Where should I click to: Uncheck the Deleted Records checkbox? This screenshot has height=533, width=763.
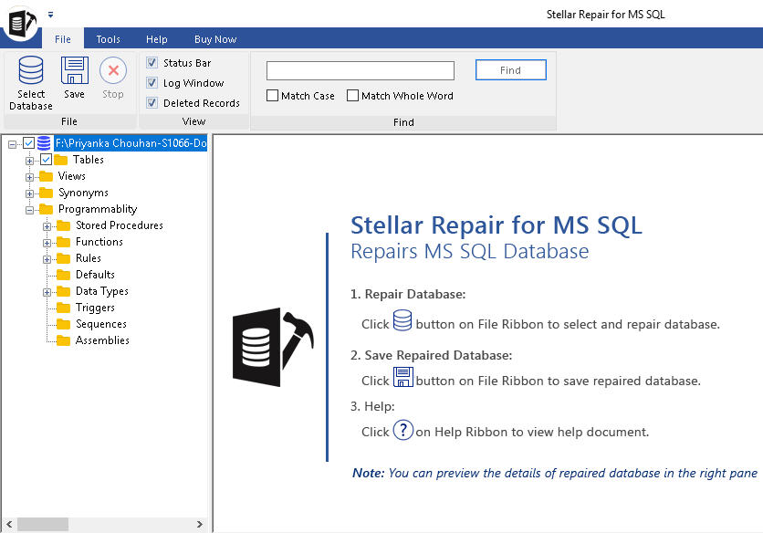click(x=152, y=103)
